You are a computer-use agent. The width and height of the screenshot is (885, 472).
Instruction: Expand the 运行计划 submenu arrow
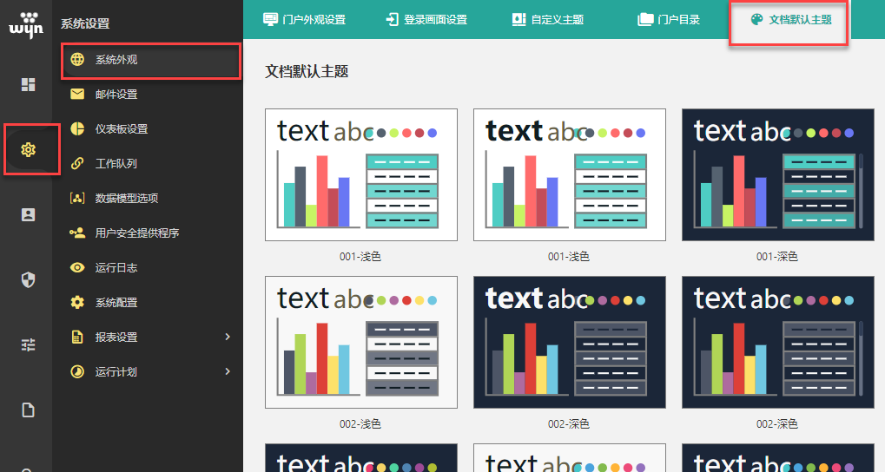pos(228,371)
